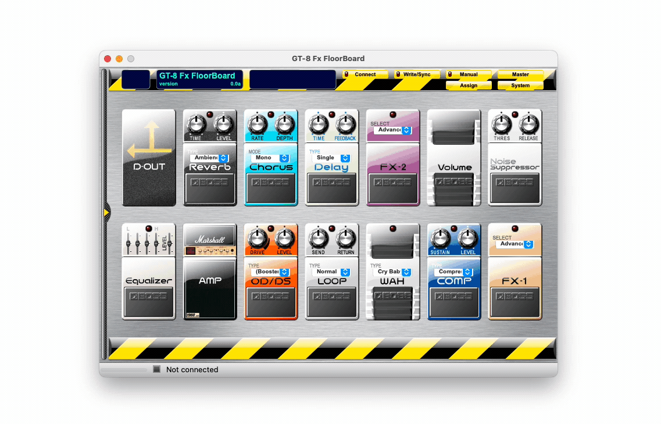
Task: Click the Manual button
Action: coord(469,74)
